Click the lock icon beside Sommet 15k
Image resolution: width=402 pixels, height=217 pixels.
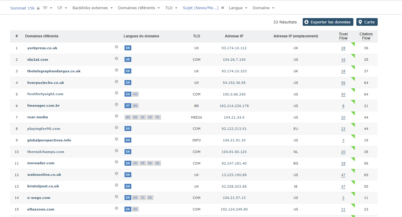[38, 8]
